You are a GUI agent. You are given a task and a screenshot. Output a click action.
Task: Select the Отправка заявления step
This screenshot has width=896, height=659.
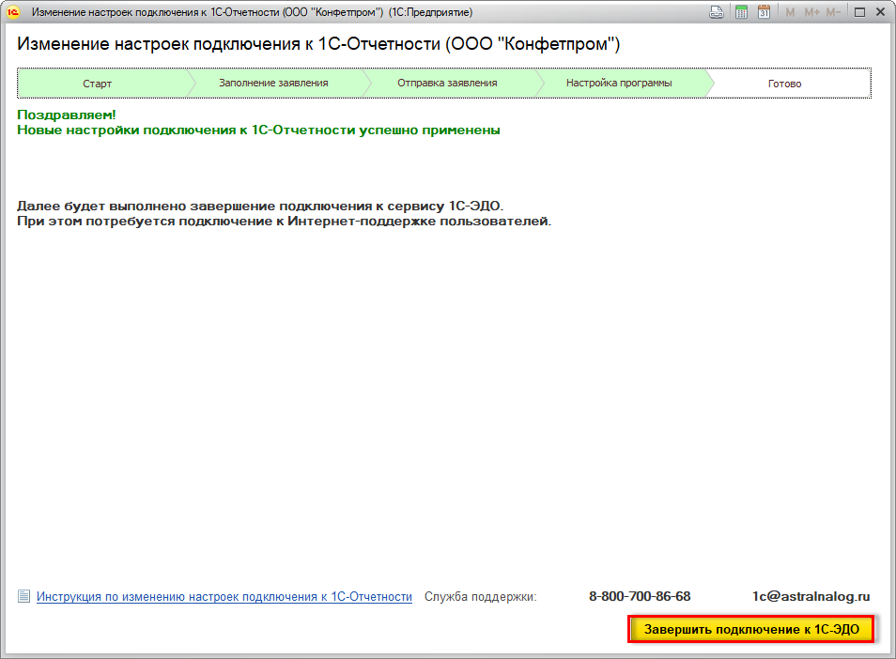(x=447, y=83)
